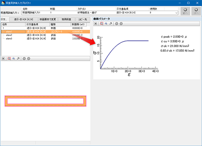202x146 pixels.
Task: Click the 種類 column header in element list
Action: (60, 24)
